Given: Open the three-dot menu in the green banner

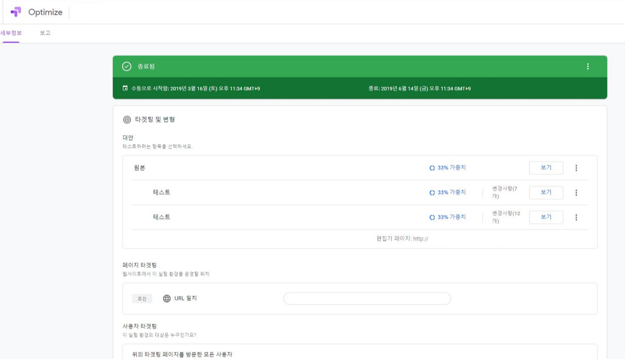Looking at the screenshot, I should 588,66.
